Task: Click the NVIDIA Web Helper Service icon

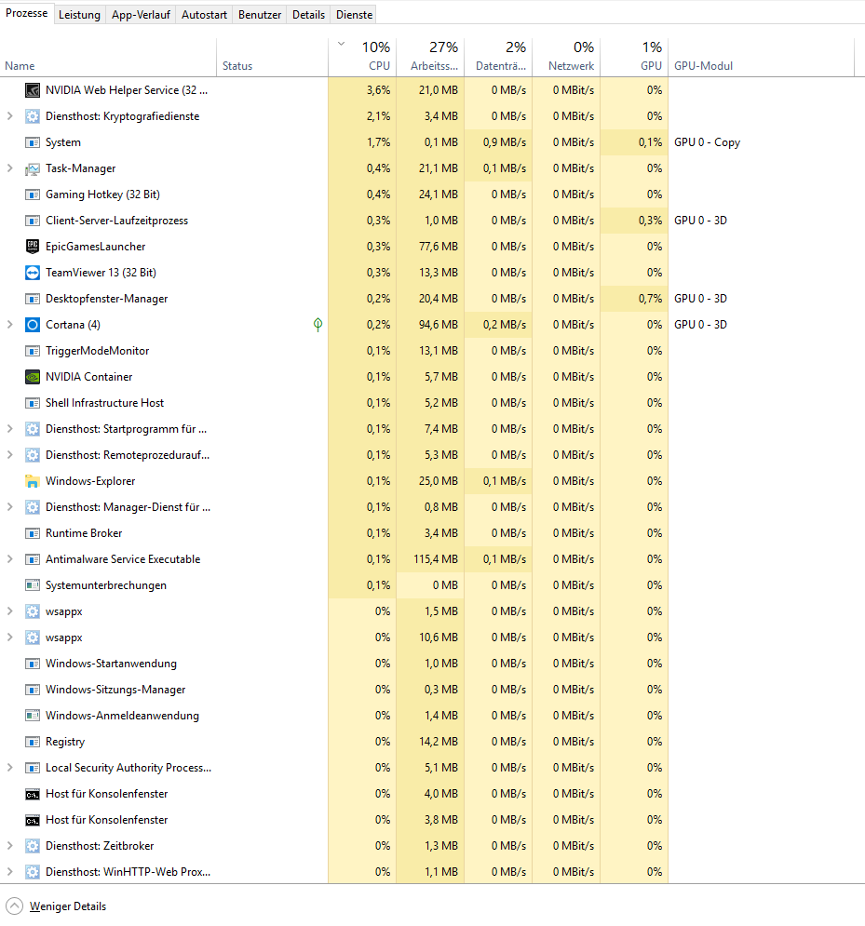Action: pyautogui.click(x=33, y=90)
